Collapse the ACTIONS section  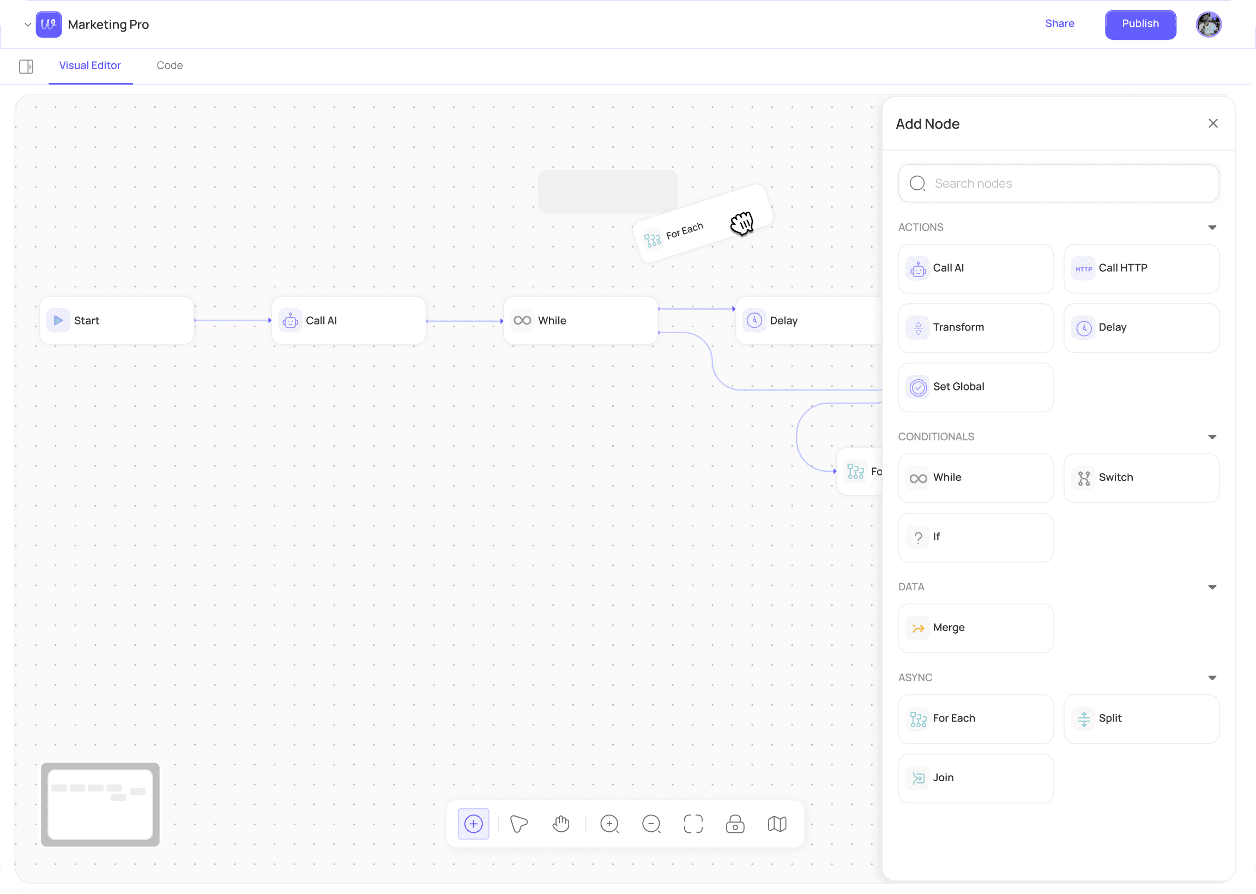(1212, 227)
